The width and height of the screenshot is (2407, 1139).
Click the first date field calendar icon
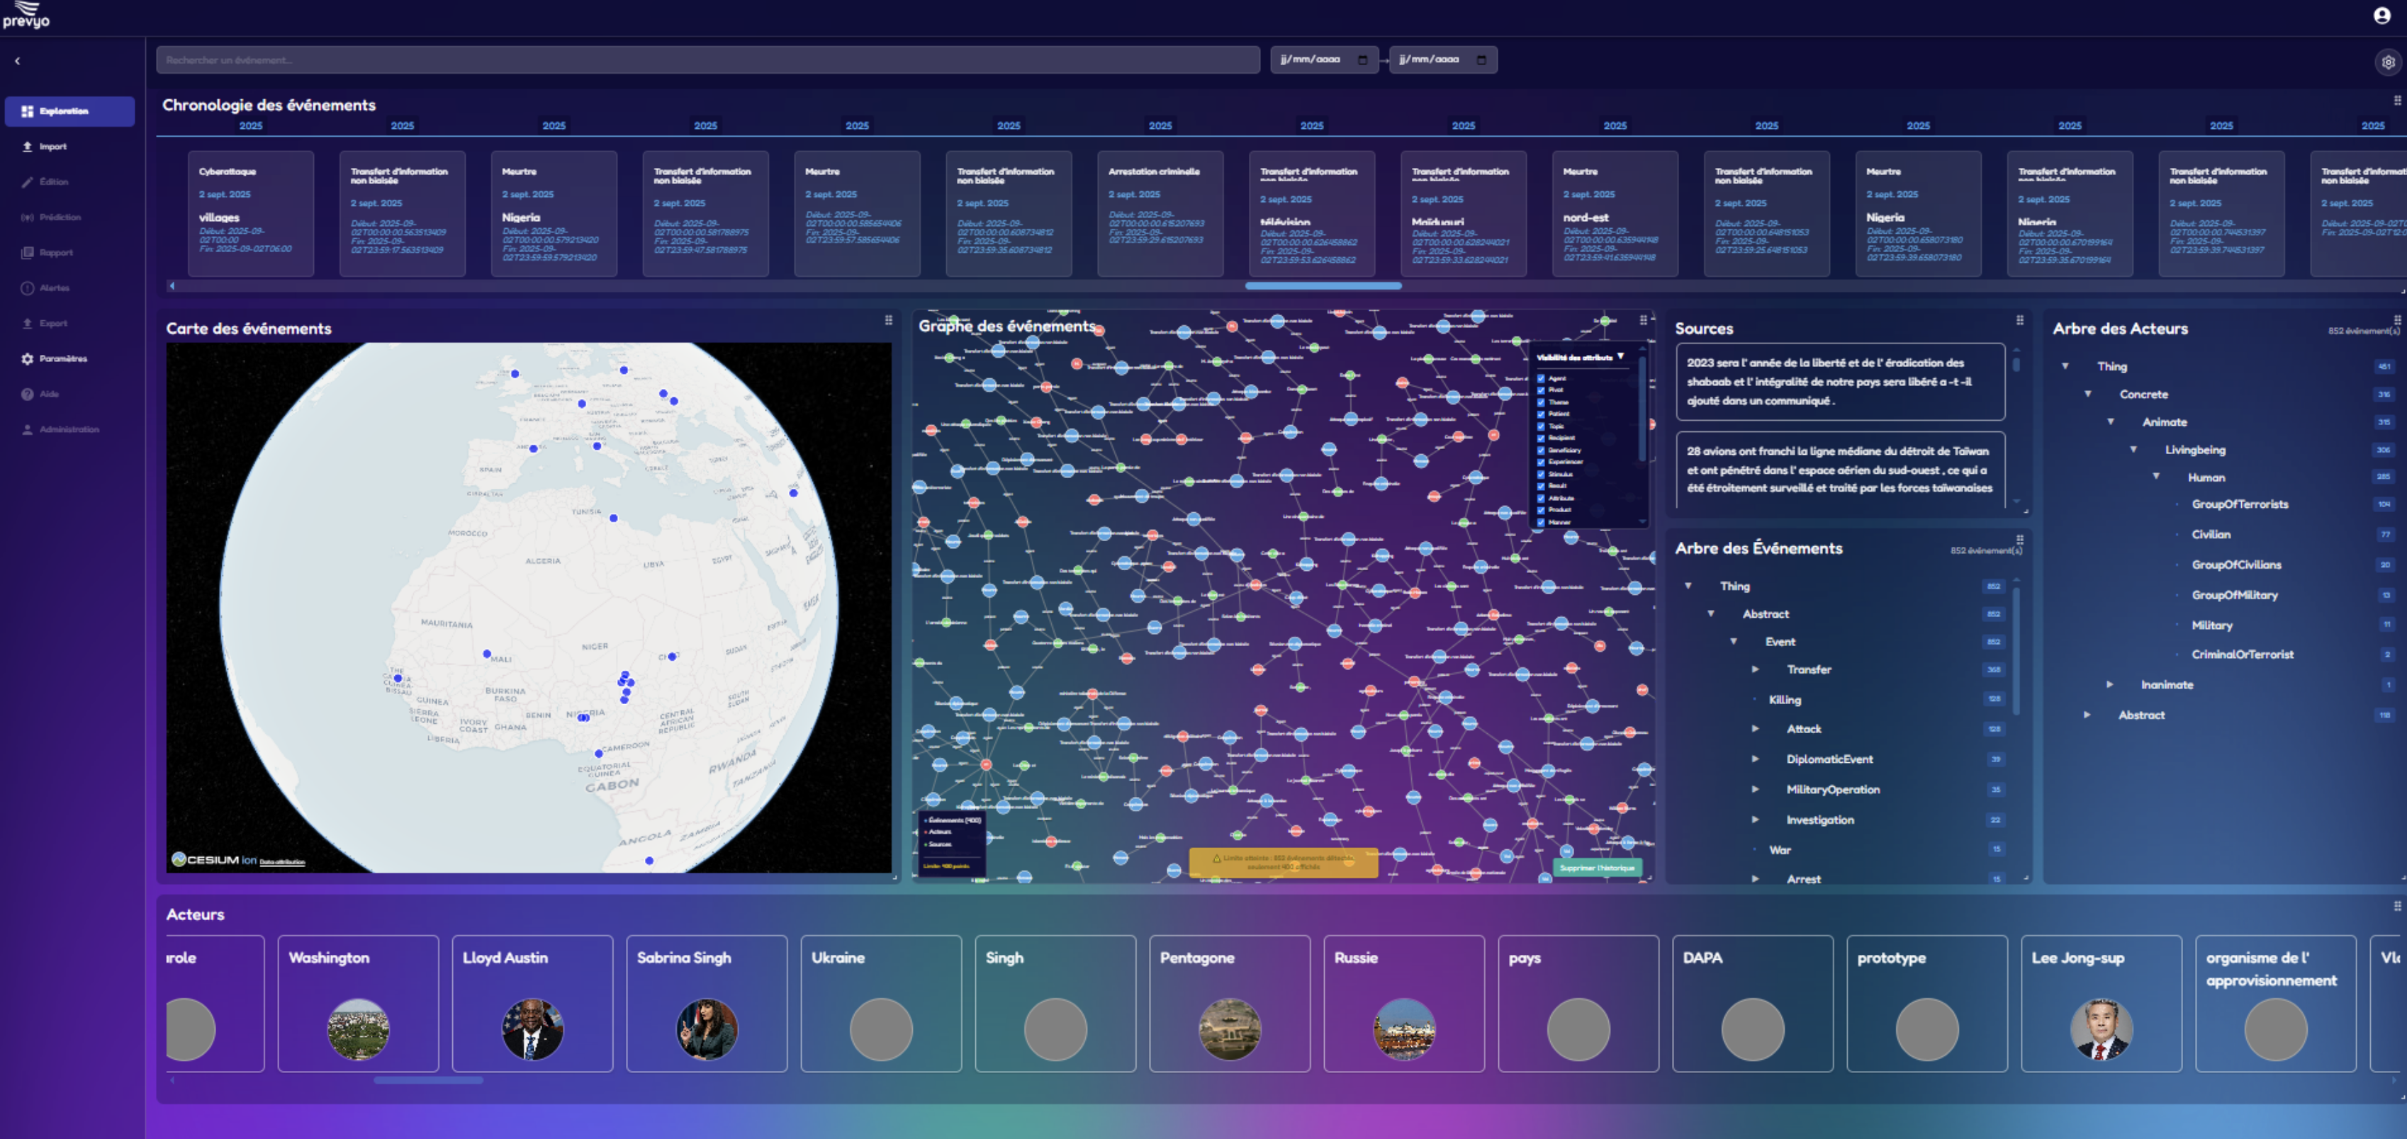[1362, 59]
